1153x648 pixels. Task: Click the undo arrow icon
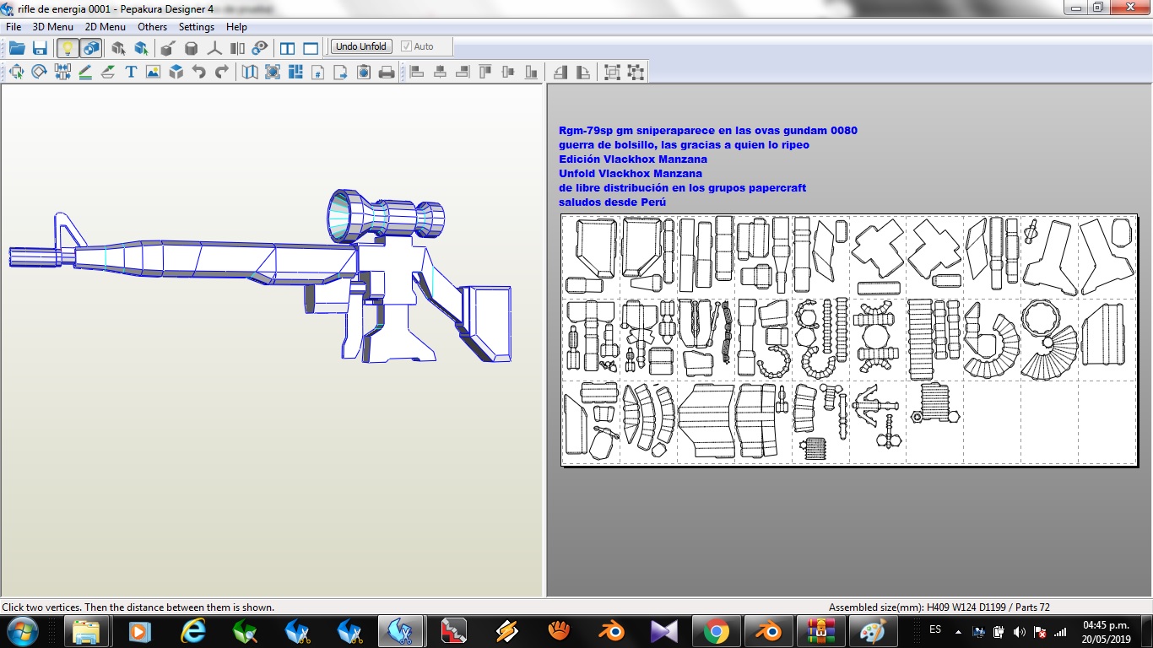pyautogui.click(x=199, y=72)
